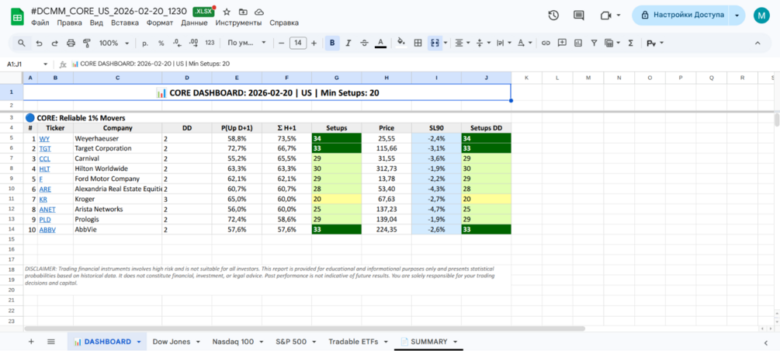Open the account avatar M
This screenshot has height=351, width=780.
761,16
